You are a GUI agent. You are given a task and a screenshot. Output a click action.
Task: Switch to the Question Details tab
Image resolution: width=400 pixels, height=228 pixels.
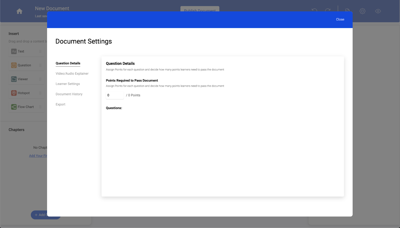click(x=68, y=63)
